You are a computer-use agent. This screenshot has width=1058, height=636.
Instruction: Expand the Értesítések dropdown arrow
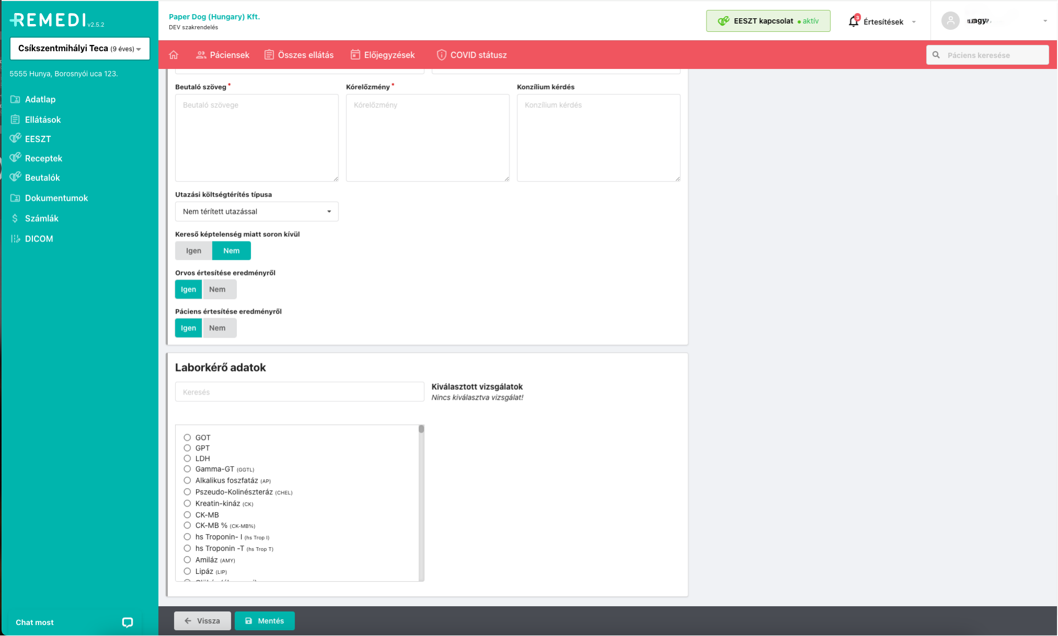pyautogui.click(x=914, y=22)
